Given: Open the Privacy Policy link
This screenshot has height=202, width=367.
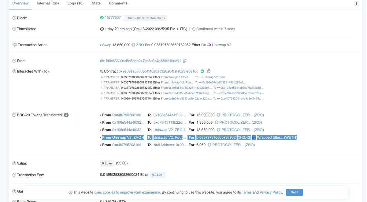Looking at the screenshot, I should click(x=271, y=192).
